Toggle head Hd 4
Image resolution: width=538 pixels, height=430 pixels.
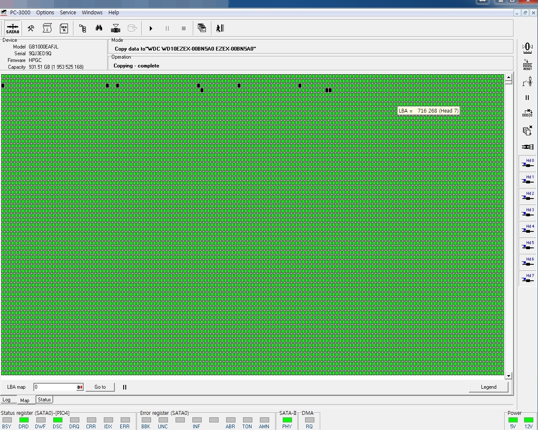click(527, 228)
